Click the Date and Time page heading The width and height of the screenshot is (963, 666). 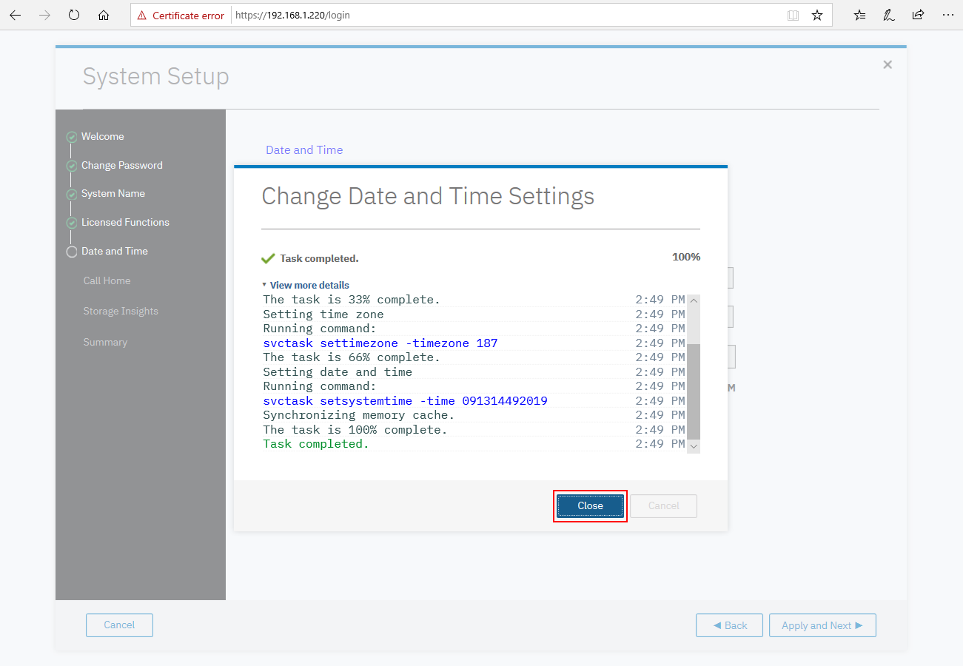[304, 149]
